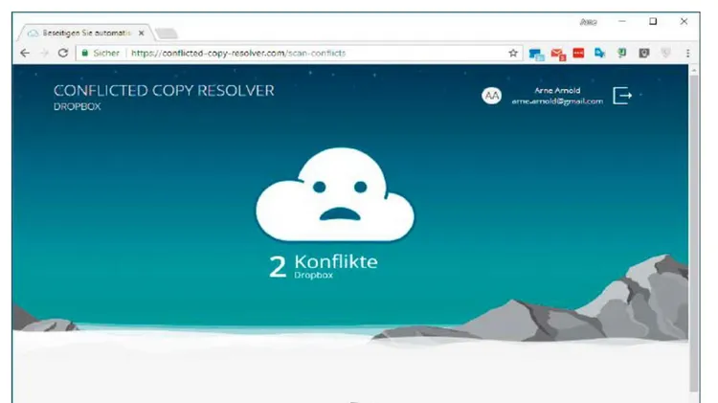Click the CONFLICTED COPY RESOLVER title
The width and height of the screenshot is (718, 403).
pyautogui.click(x=164, y=91)
